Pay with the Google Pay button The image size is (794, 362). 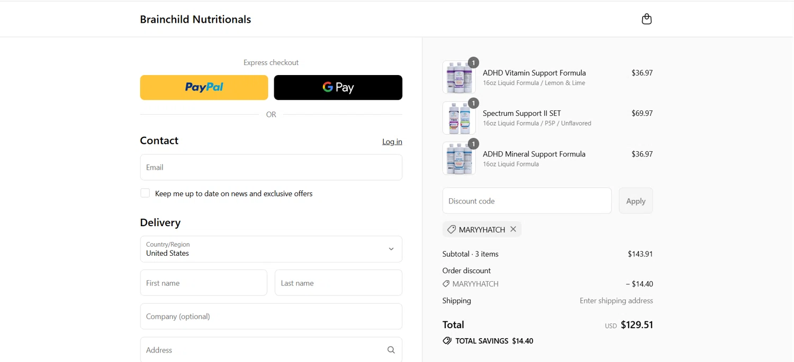click(x=338, y=87)
